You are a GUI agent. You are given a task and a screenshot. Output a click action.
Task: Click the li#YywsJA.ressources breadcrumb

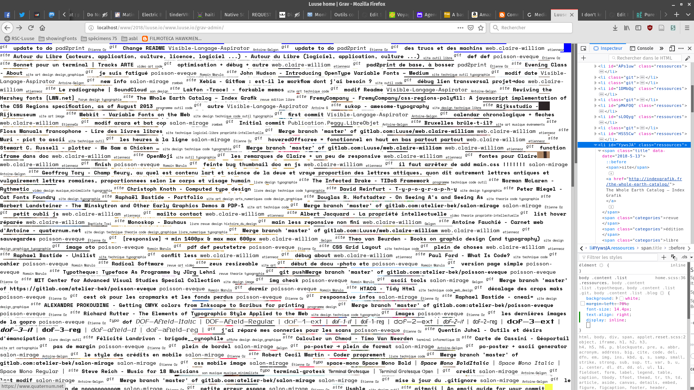pos(612,248)
